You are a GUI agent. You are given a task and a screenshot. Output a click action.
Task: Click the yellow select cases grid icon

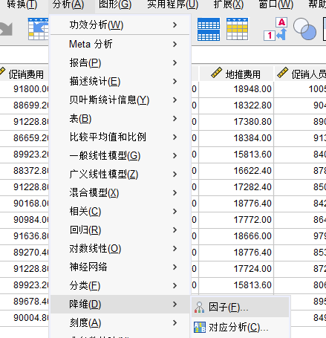[x=237, y=29]
